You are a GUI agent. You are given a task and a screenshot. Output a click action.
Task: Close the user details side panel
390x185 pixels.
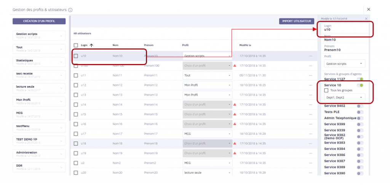point(366,19)
